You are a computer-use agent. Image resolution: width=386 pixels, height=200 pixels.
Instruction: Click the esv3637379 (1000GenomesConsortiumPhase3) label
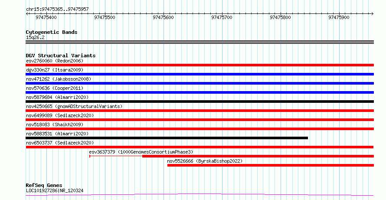click(141, 152)
